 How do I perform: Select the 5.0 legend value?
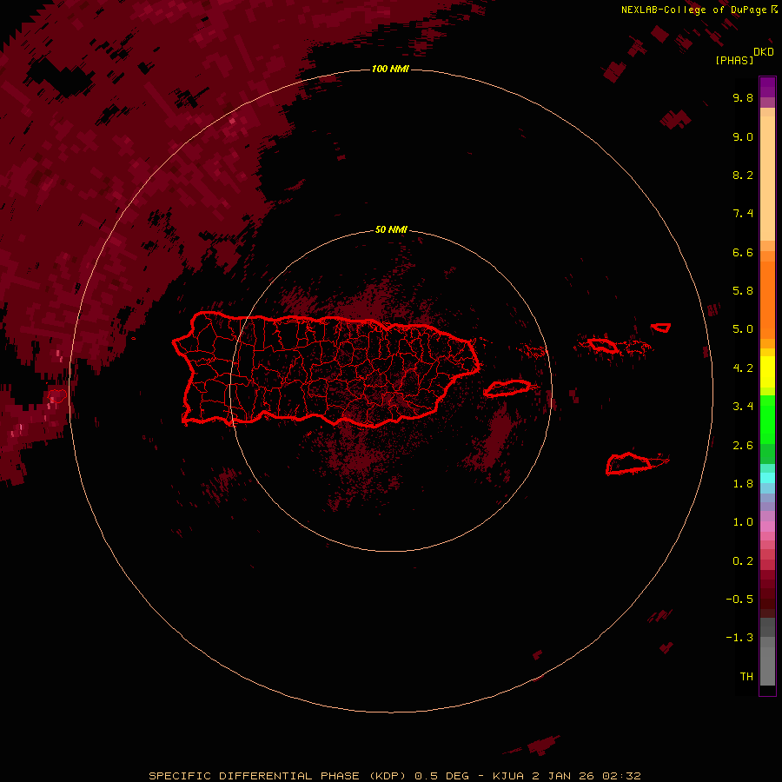[x=743, y=329]
